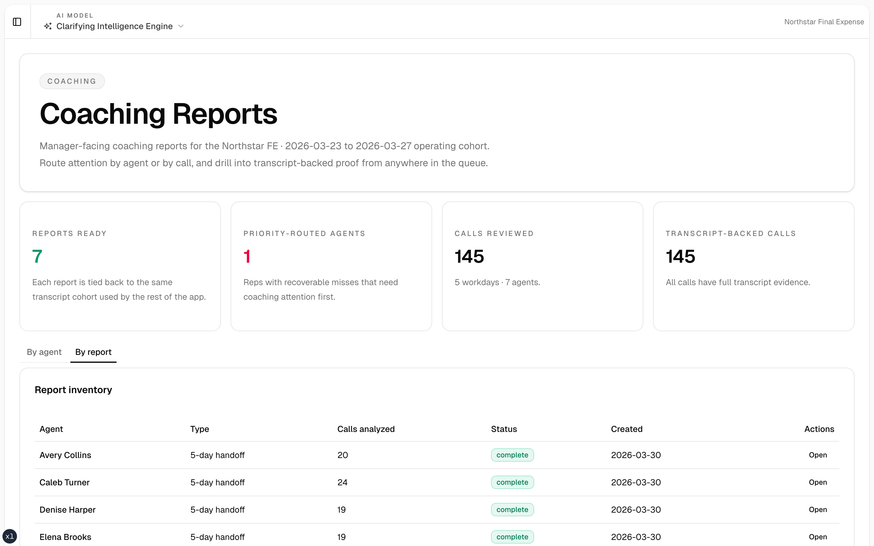This screenshot has height=546, width=874.
Task: Click the COACHING pill label
Action: click(72, 81)
